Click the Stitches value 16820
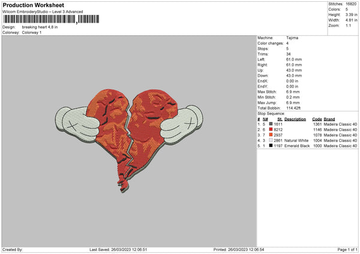This screenshot has width=360, height=254. (x=351, y=4)
